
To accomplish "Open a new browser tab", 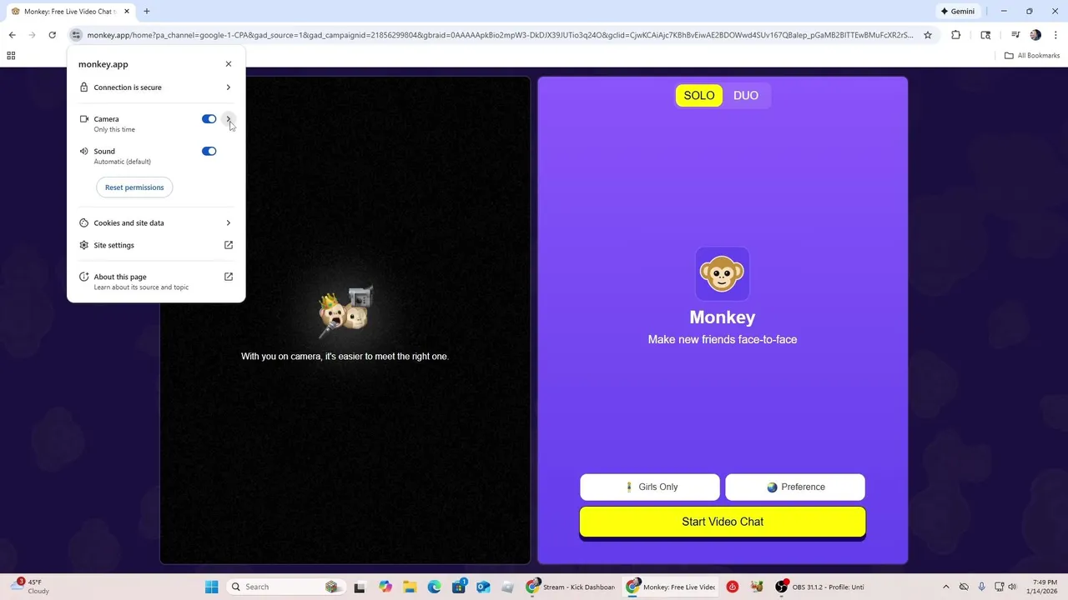I will pyautogui.click(x=147, y=12).
